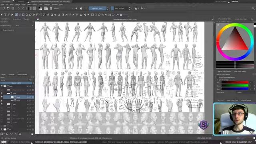This screenshot has width=256, height=144.
Task: Click the Open file folder icon
Action: point(8,8)
